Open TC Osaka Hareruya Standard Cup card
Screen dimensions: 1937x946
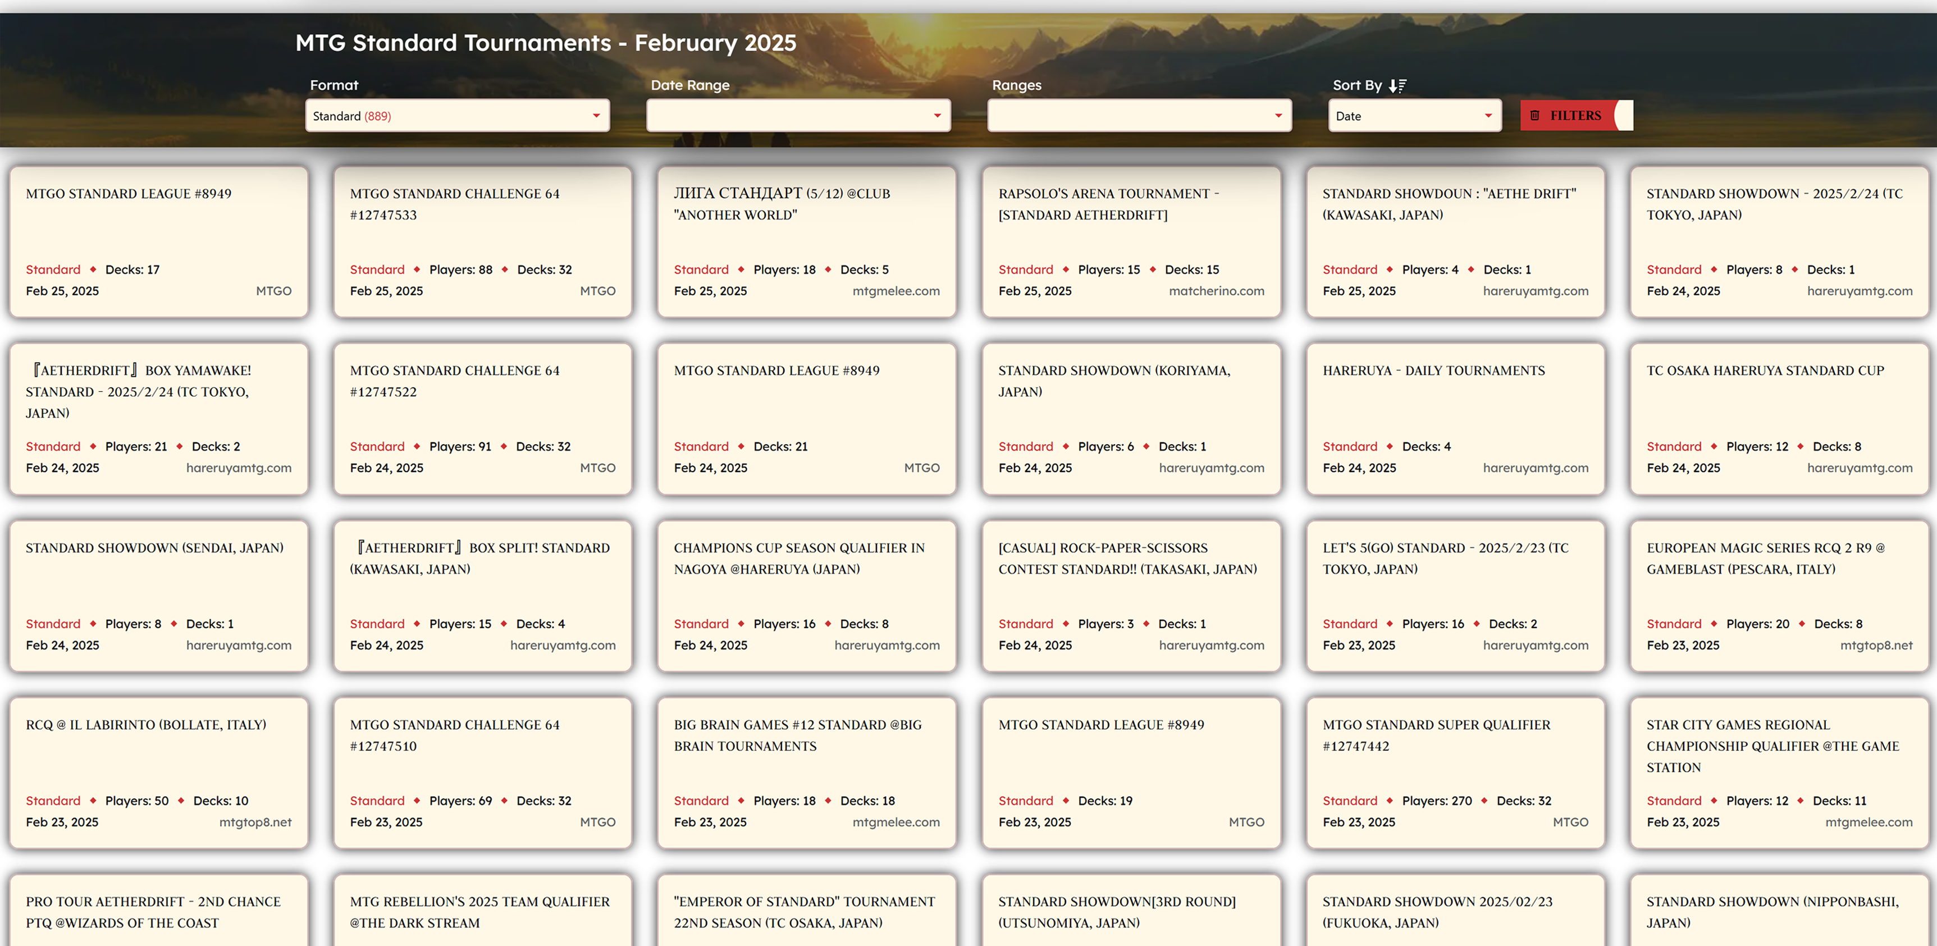click(x=1780, y=419)
